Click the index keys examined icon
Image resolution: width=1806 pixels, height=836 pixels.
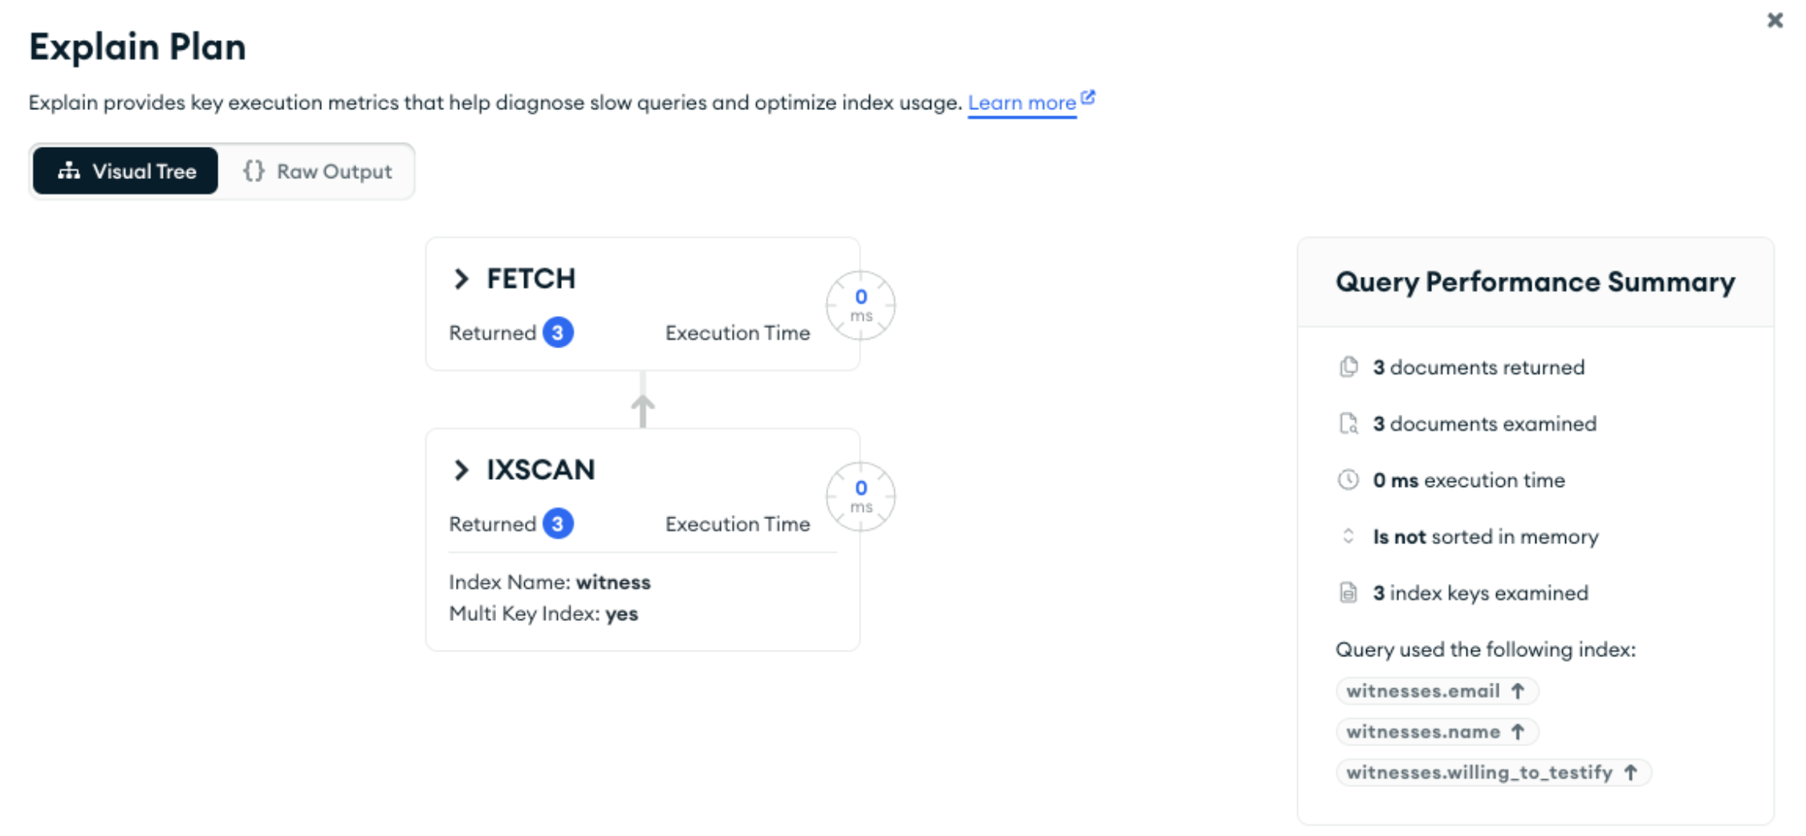click(1350, 593)
